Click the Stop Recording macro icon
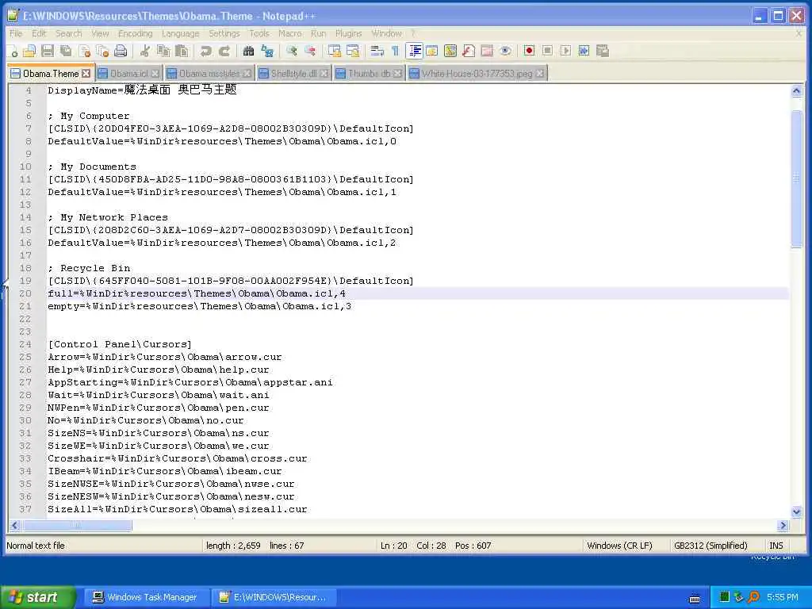This screenshot has height=609, width=812. point(547,51)
